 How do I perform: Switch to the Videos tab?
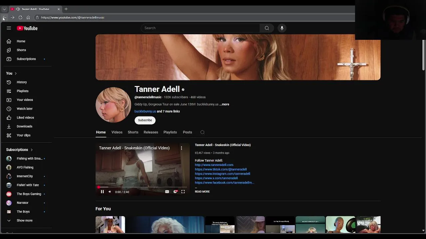(117, 132)
